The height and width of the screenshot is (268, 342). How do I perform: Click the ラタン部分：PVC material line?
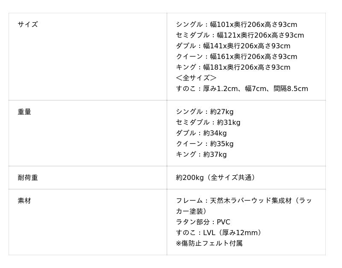pyautogui.click(x=203, y=222)
